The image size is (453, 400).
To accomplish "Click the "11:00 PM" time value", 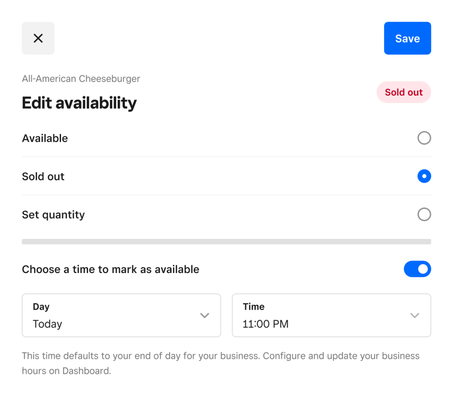I will click(x=265, y=324).
